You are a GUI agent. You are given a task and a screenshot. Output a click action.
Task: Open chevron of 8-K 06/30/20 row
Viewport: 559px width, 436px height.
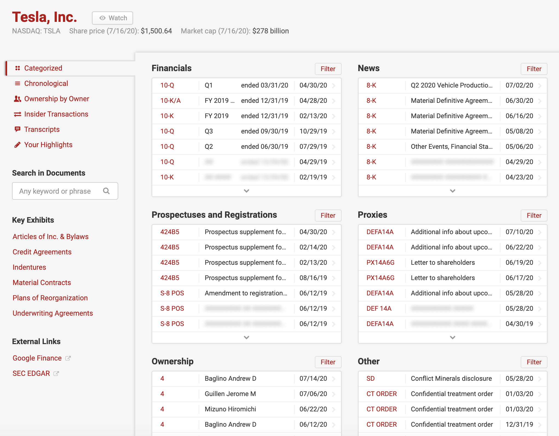pyautogui.click(x=540, y=101)
